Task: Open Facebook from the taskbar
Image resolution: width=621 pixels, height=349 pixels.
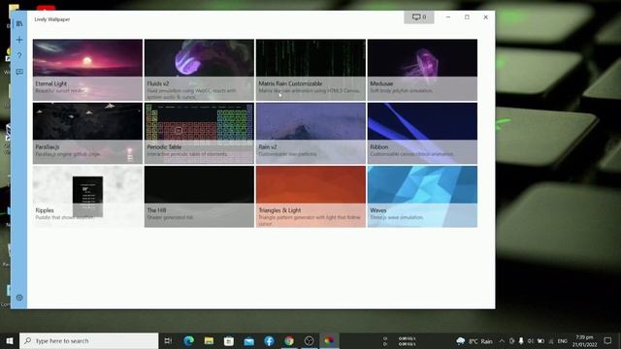Action: pyautogui.click(x=269, y=340)
